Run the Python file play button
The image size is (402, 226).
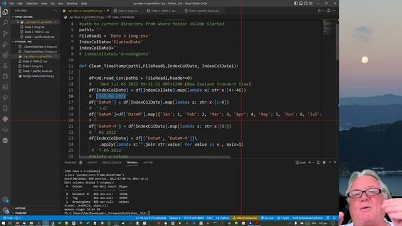pos(319,11)
